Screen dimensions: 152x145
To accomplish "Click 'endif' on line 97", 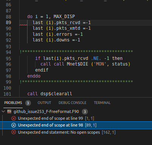I will 41,70.
